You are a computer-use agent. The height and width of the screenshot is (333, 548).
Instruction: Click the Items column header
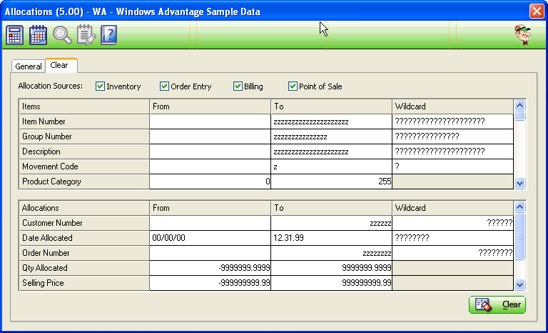tap(84, 106)
